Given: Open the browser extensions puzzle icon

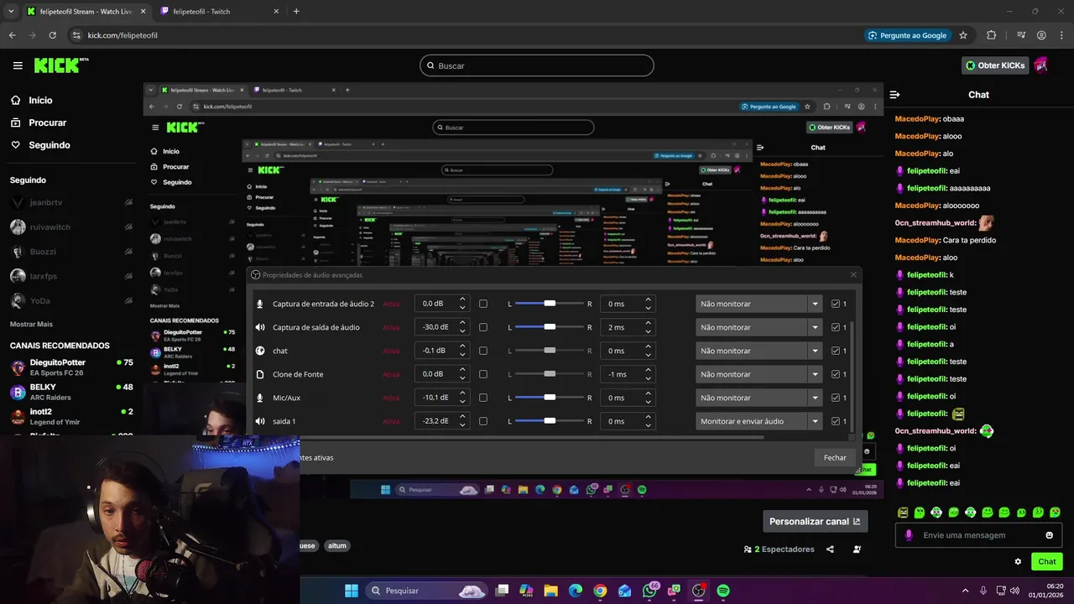Looking at the screenshot, I should (x=992, y=35).
